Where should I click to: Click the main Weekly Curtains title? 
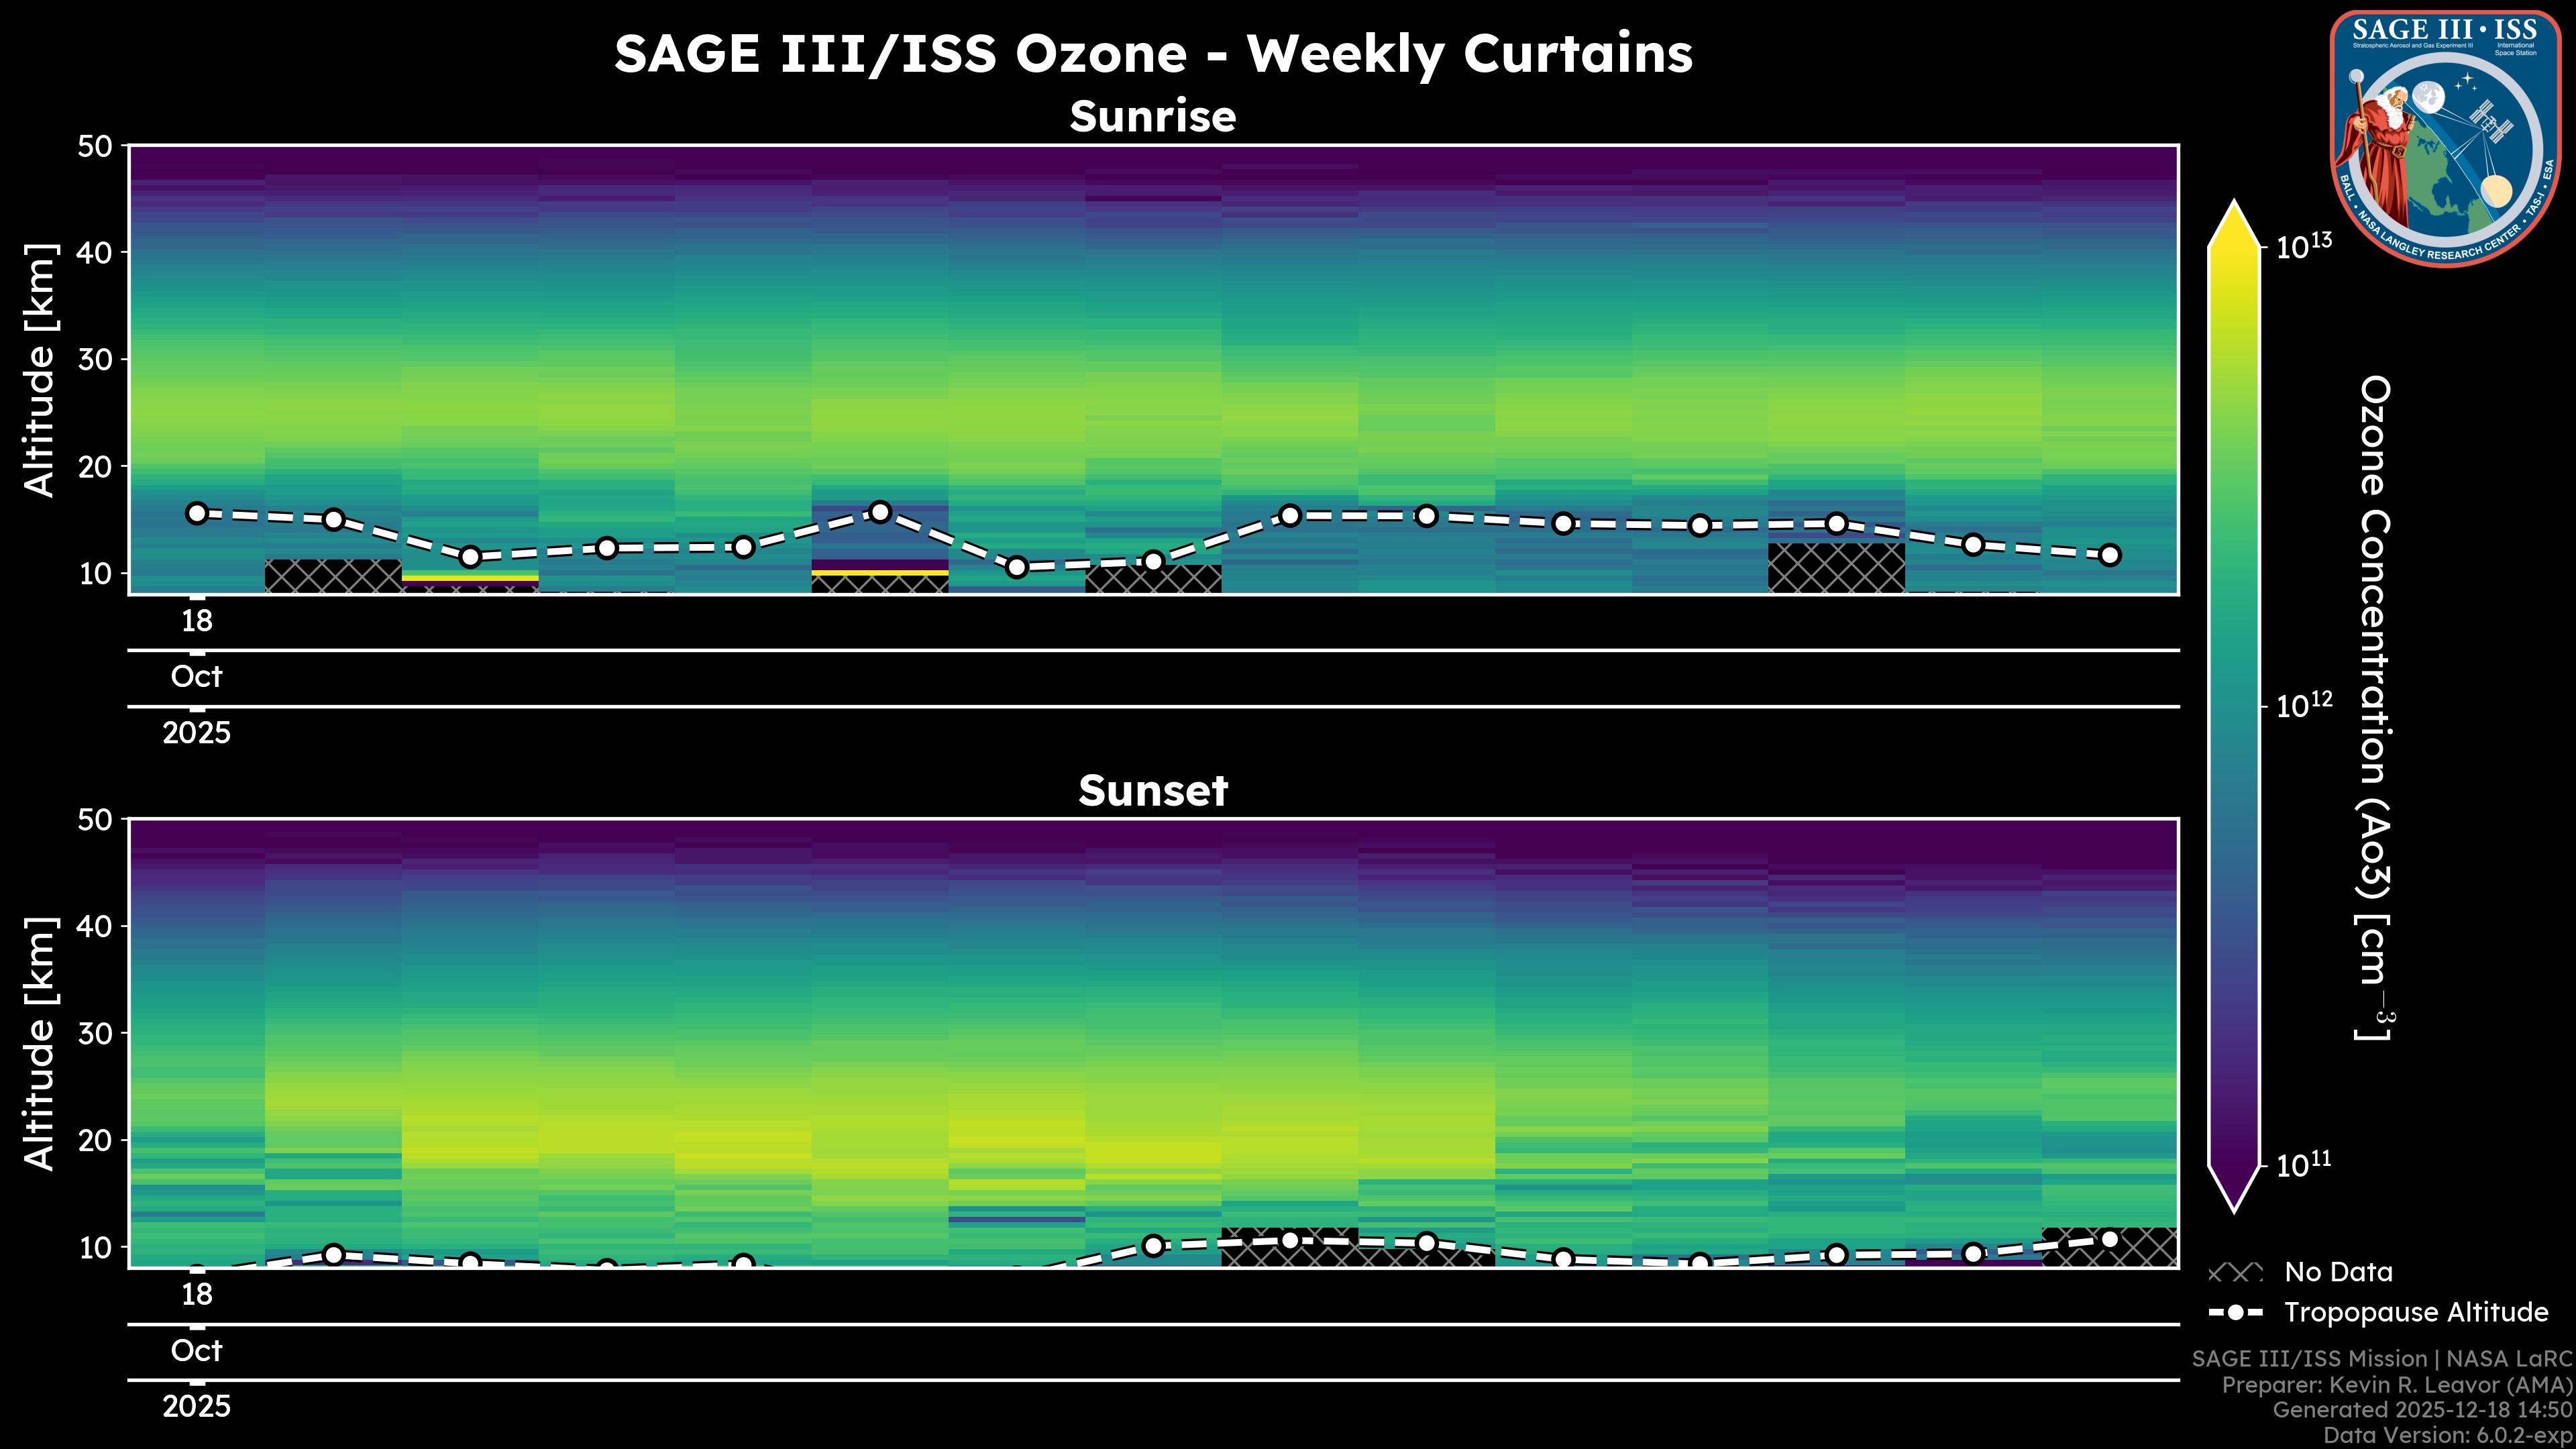pos(1153,54)
